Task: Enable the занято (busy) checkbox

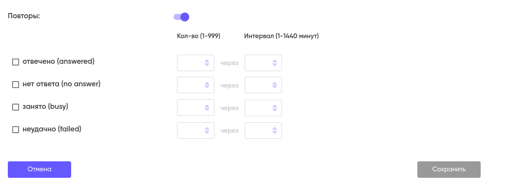Action: (x=16, y=107)
